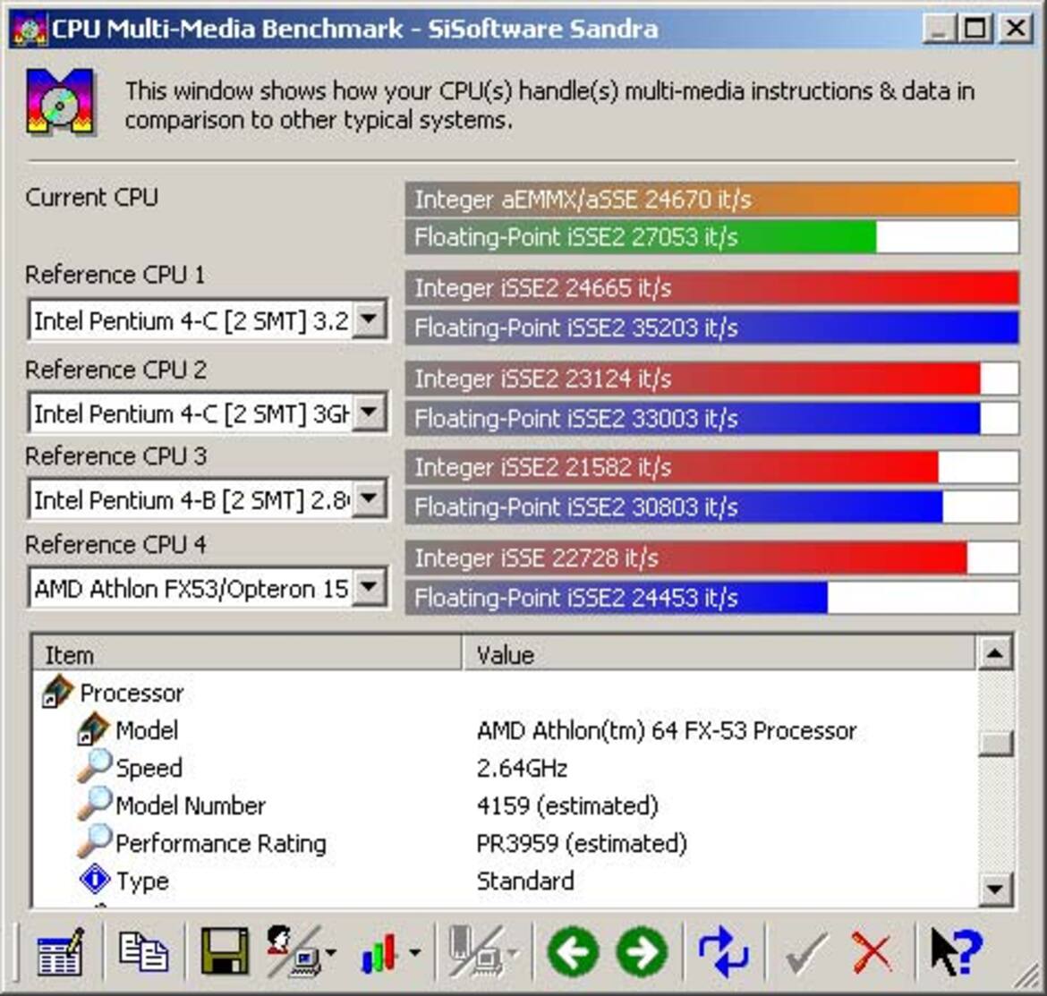The width and height of the screenshot is (1047, 996).
Task: Open the dropdown arrow beside bar chart icon
Action: point(414,953)
